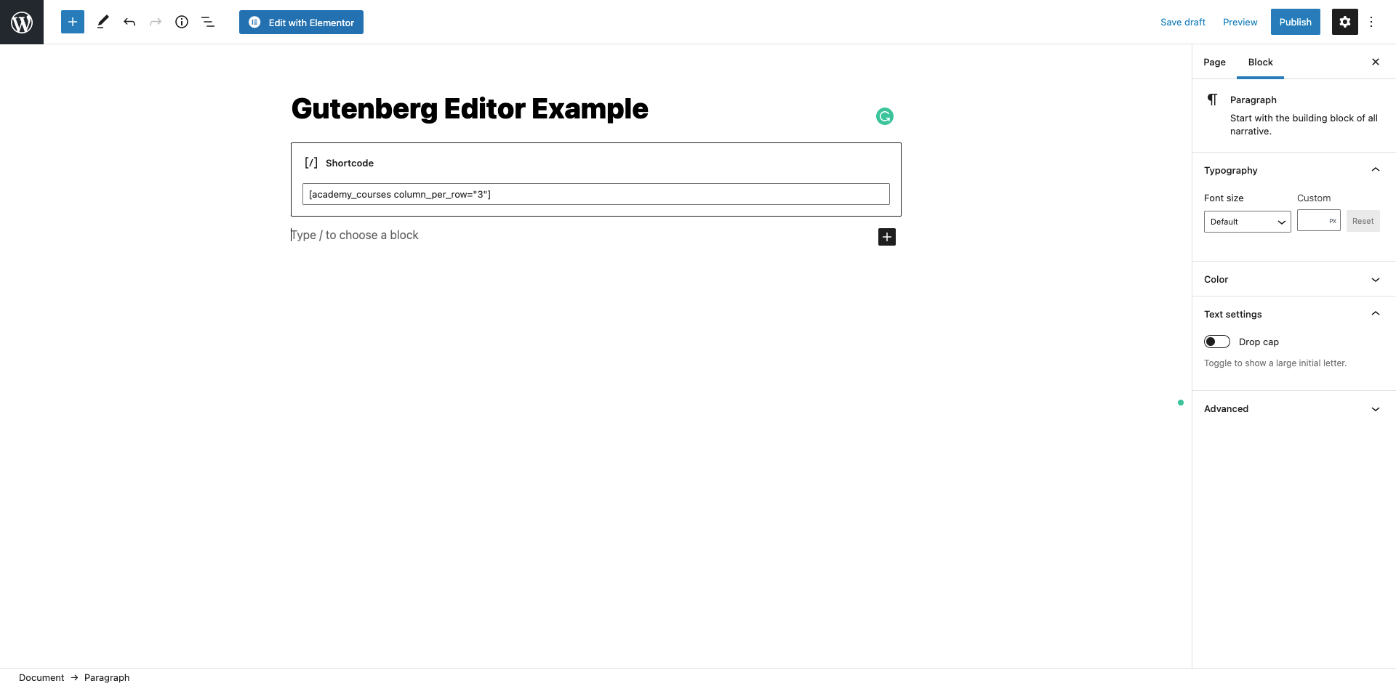Open the Font size dropdown
Screen dimensions: 1396x686
pyautogui.click(x=1247, y=222)
